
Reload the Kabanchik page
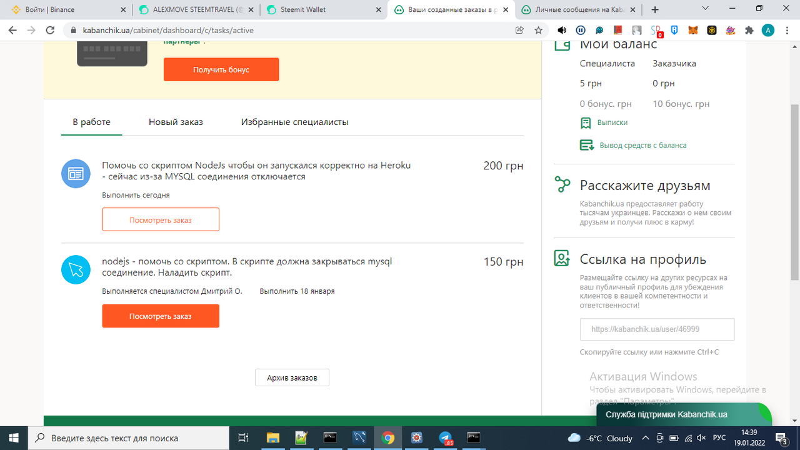pyautogui.click(x=51, y=30)
